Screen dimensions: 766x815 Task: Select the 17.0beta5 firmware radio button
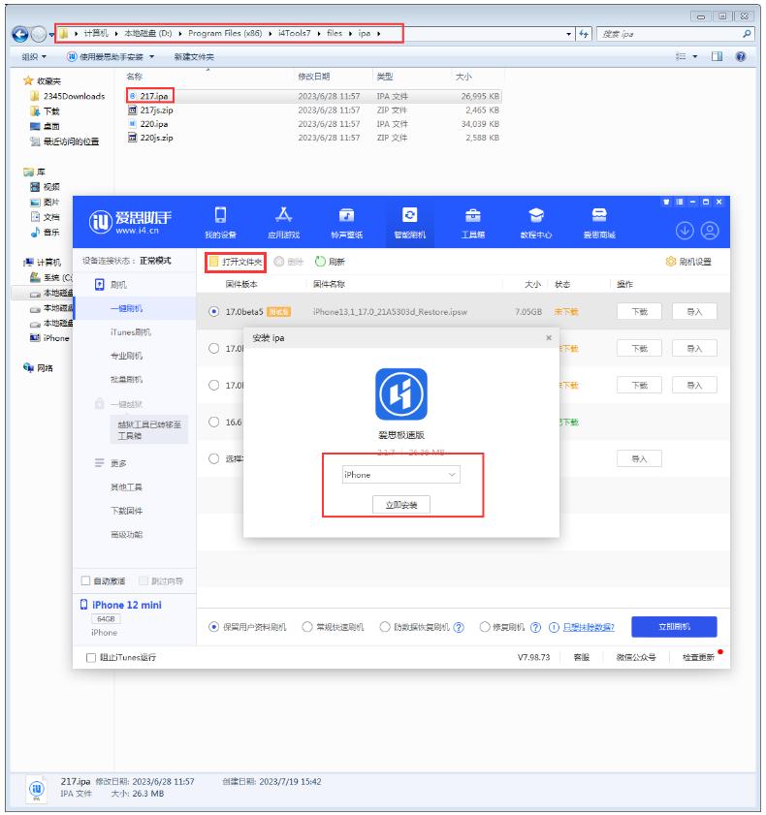213,311
